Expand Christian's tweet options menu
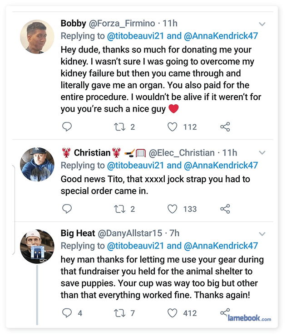Screen dimensions: 286x336 (262, 153)
